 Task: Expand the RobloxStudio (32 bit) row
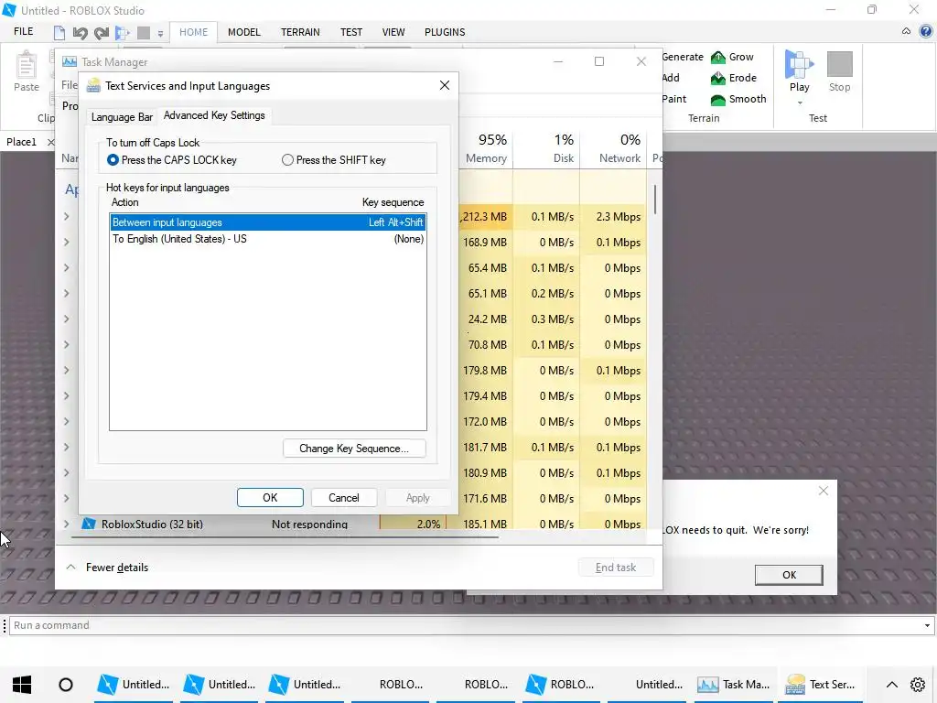66,524
